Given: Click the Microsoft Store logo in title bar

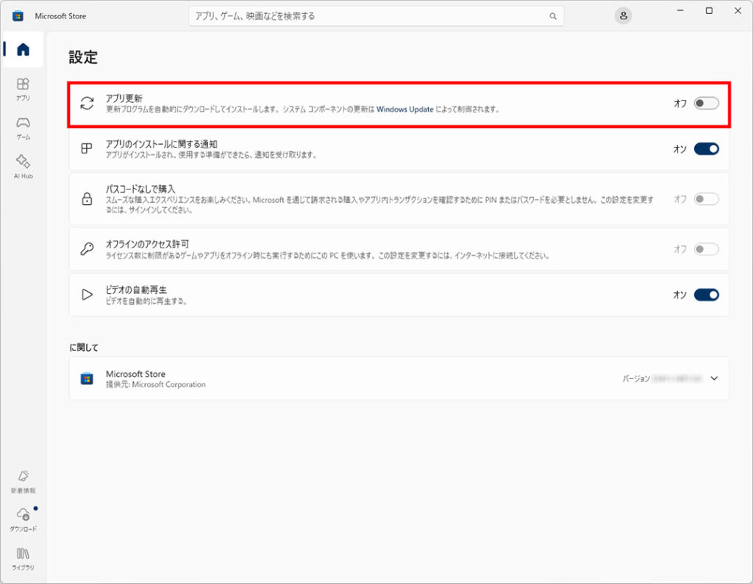Looking at the screenshot, I should [x=18, y=16].
